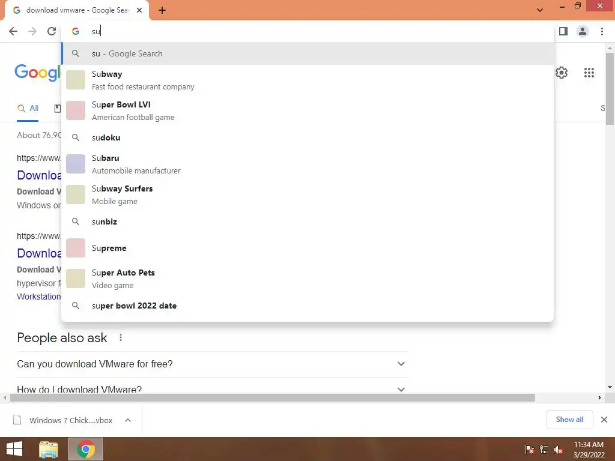Click the scroll right arrow
Screen dimensions: 615x461
(600, 398)
